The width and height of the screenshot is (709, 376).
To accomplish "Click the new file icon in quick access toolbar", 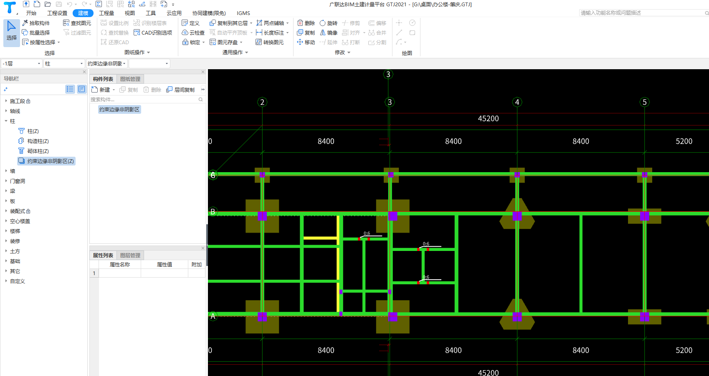I will [37, 4].
